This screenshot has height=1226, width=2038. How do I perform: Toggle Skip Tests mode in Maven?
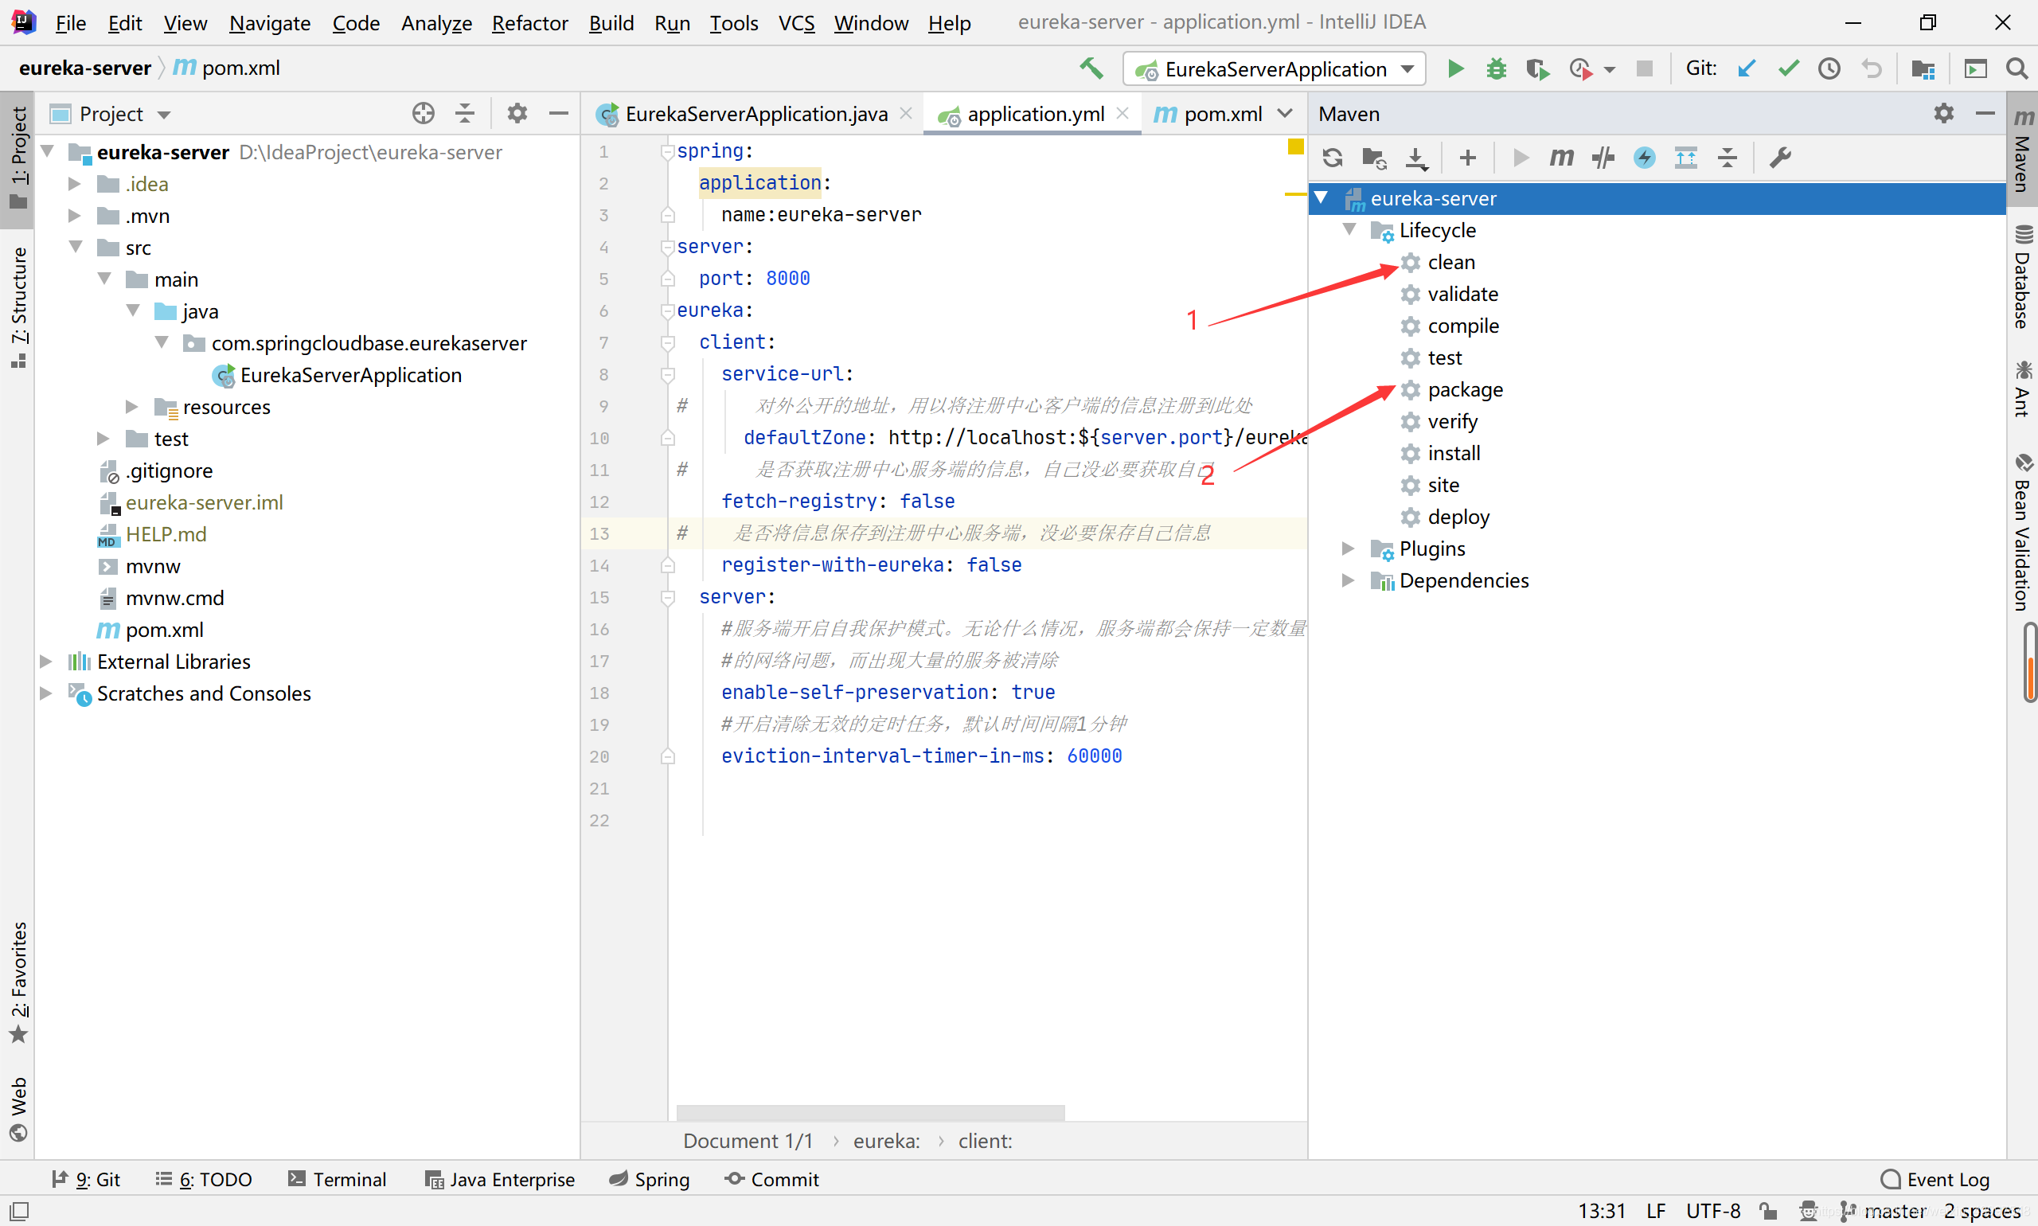coord(1644,157)
